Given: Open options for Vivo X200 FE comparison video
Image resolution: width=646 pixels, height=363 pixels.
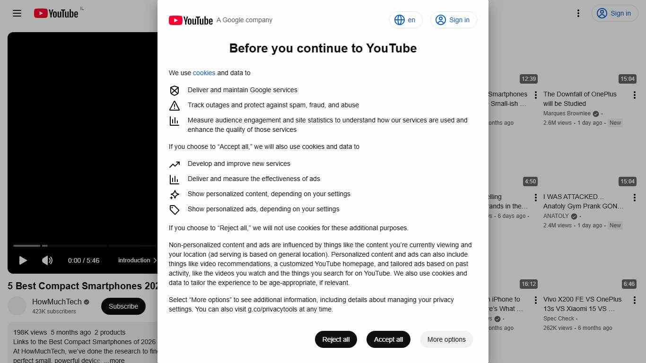Looking at the screenshot, I should [634, 300].
